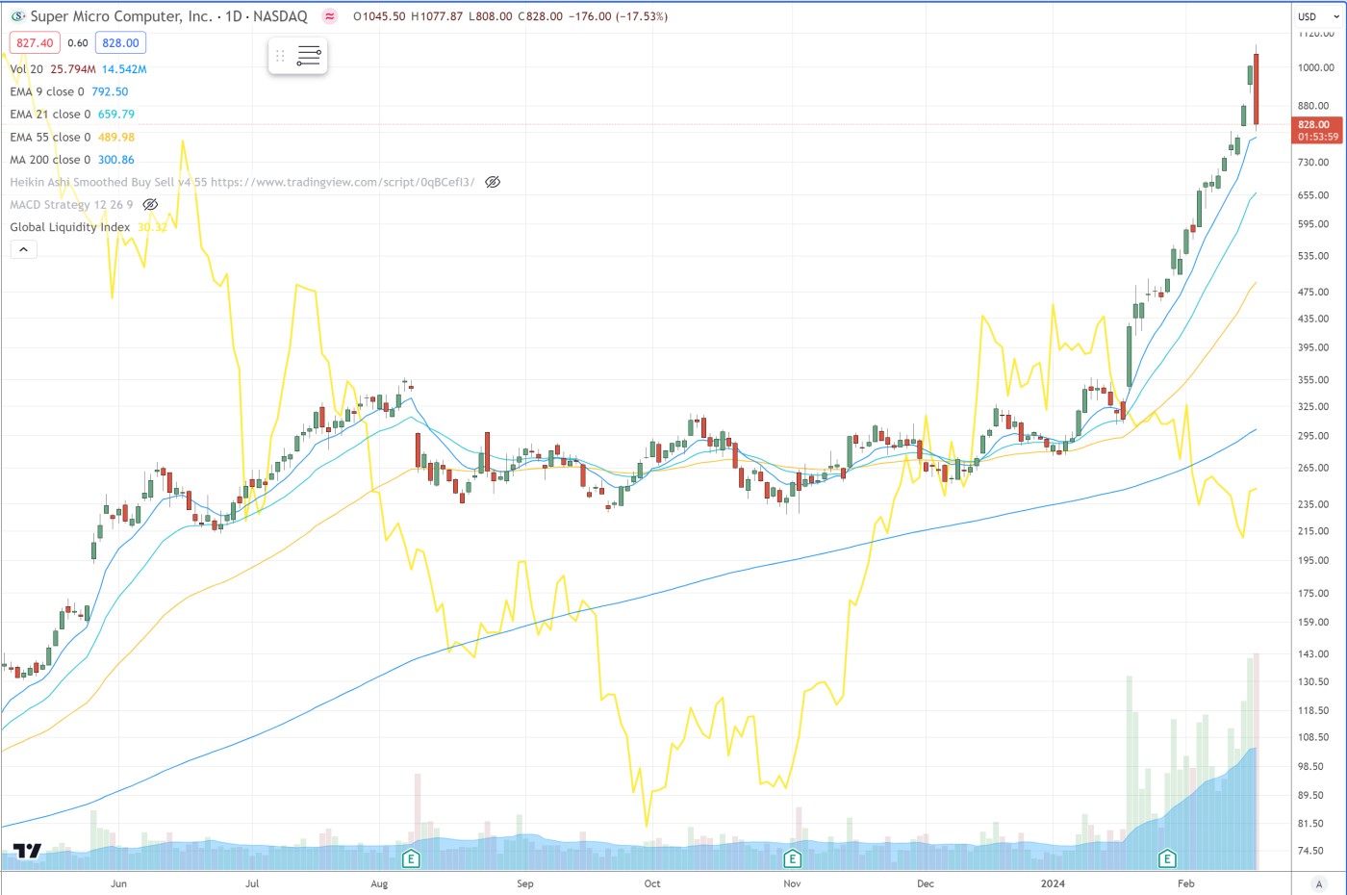Click the Nov label on time axis

click(792, 883)
